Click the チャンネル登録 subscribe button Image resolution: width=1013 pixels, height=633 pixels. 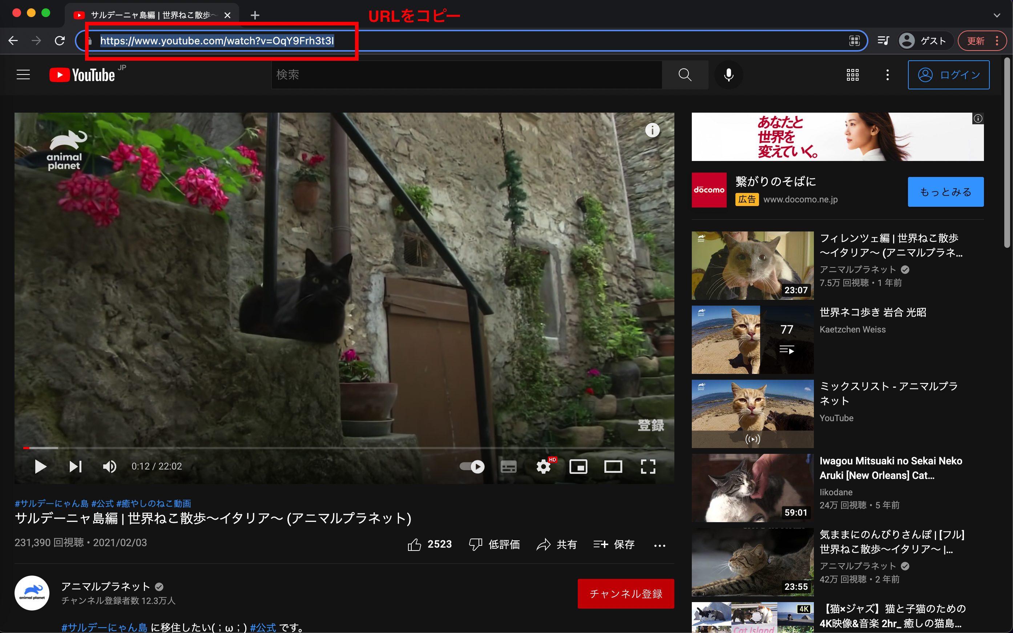point(625,593)
